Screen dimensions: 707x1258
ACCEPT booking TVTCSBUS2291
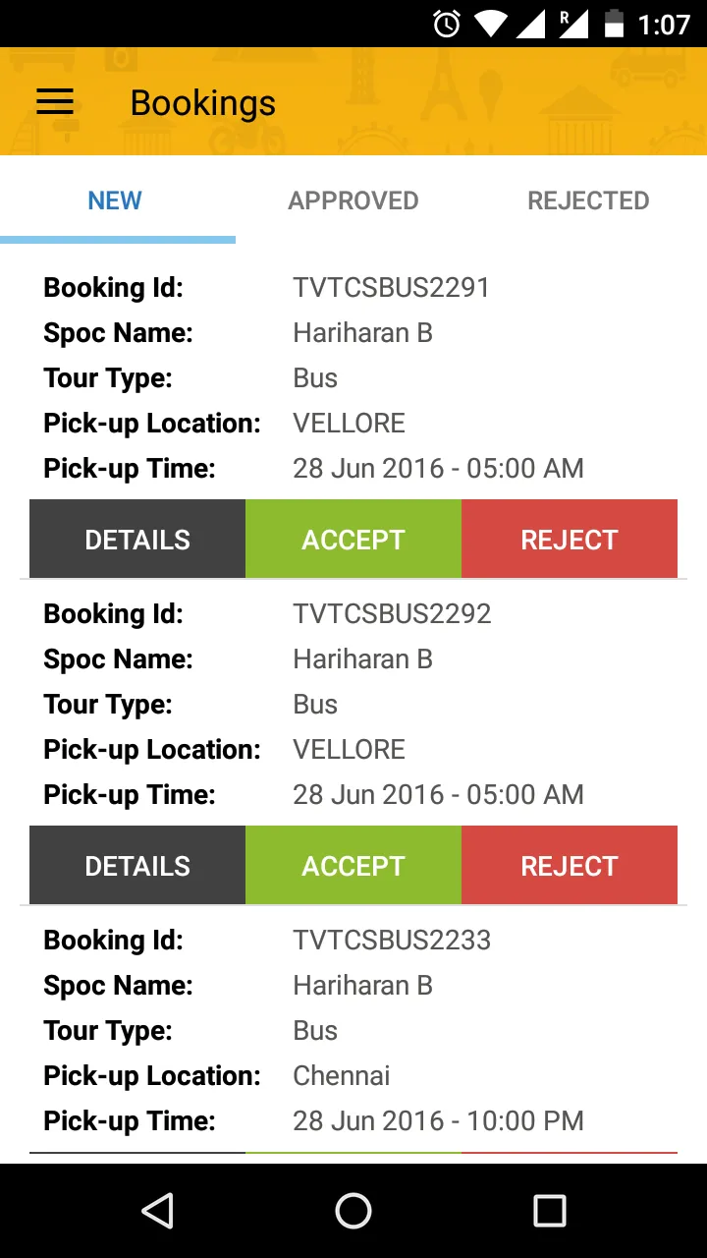pos(353,539)
